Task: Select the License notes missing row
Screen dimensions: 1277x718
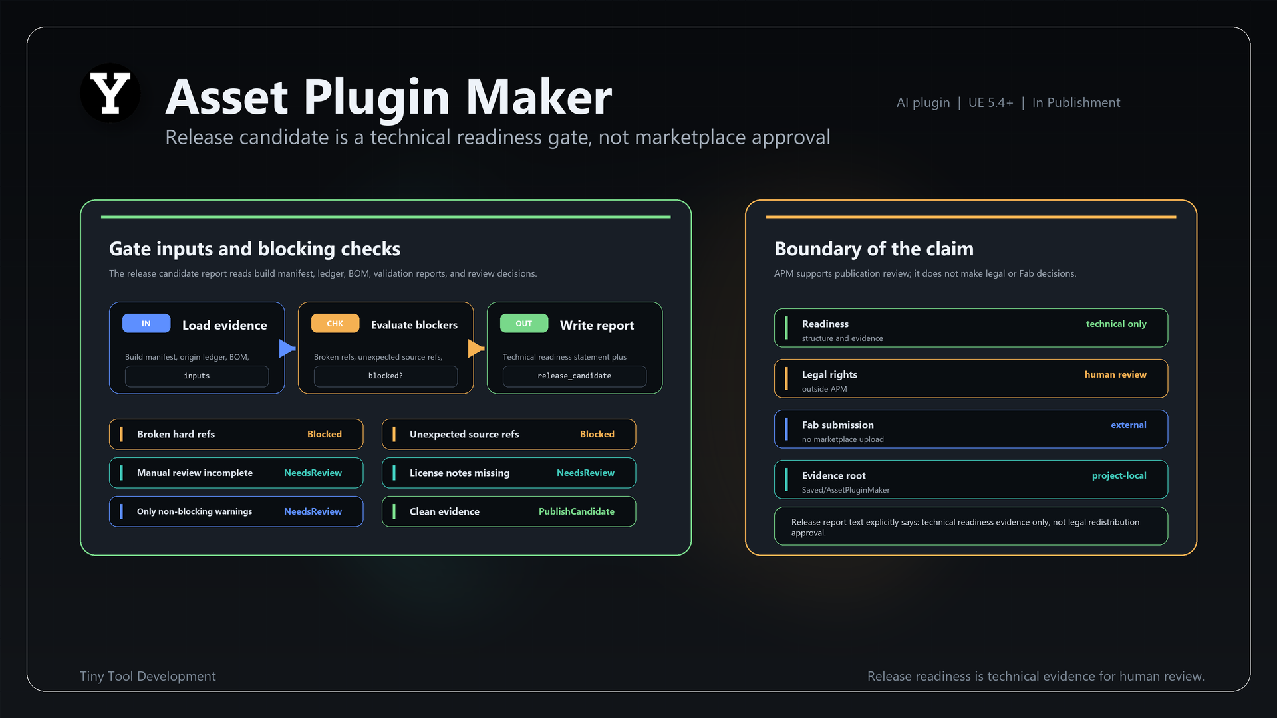Action: pyautogui.click(x=509, y=473)
